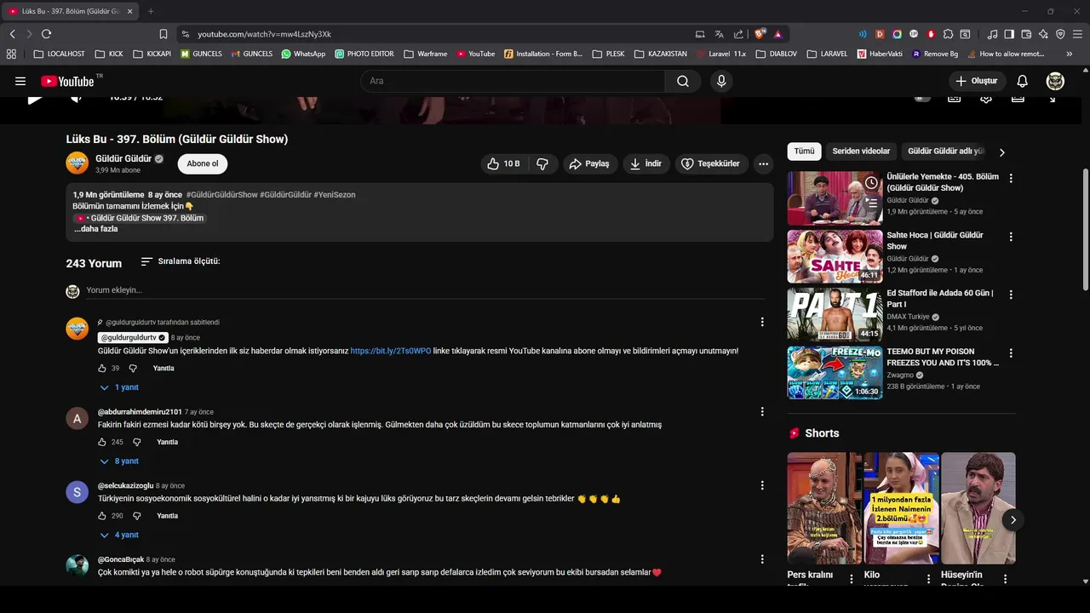Show more filter chips with right arrow
This screenshot has height=613, width=1090.
point(1001,152)
